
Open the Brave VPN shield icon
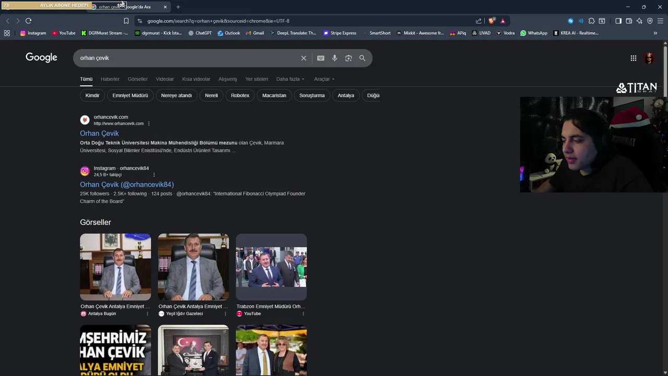[x=650, y=21]
